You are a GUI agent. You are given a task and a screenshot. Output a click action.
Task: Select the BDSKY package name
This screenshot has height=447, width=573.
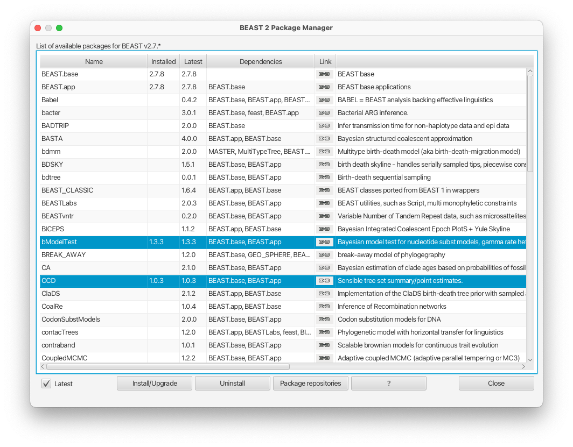(52, 165)
